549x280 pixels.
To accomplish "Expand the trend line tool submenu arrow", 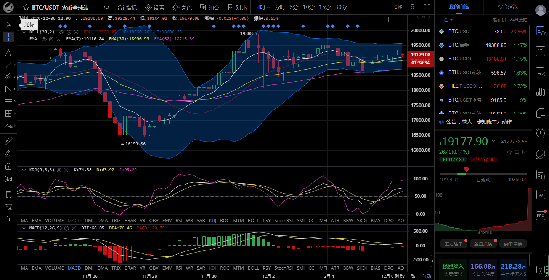I will click(15, 65).
